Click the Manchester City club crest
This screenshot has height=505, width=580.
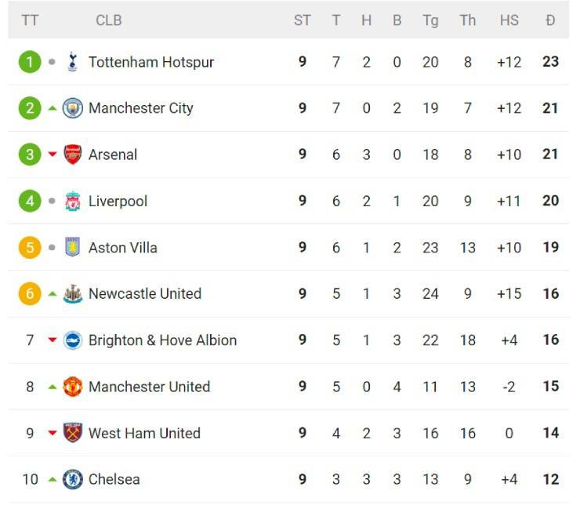coord(72,108)
